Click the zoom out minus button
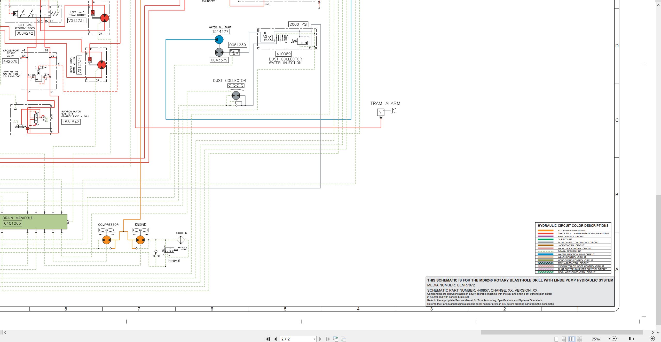Viewport: 661px width, 342px height. click(614, 339)
